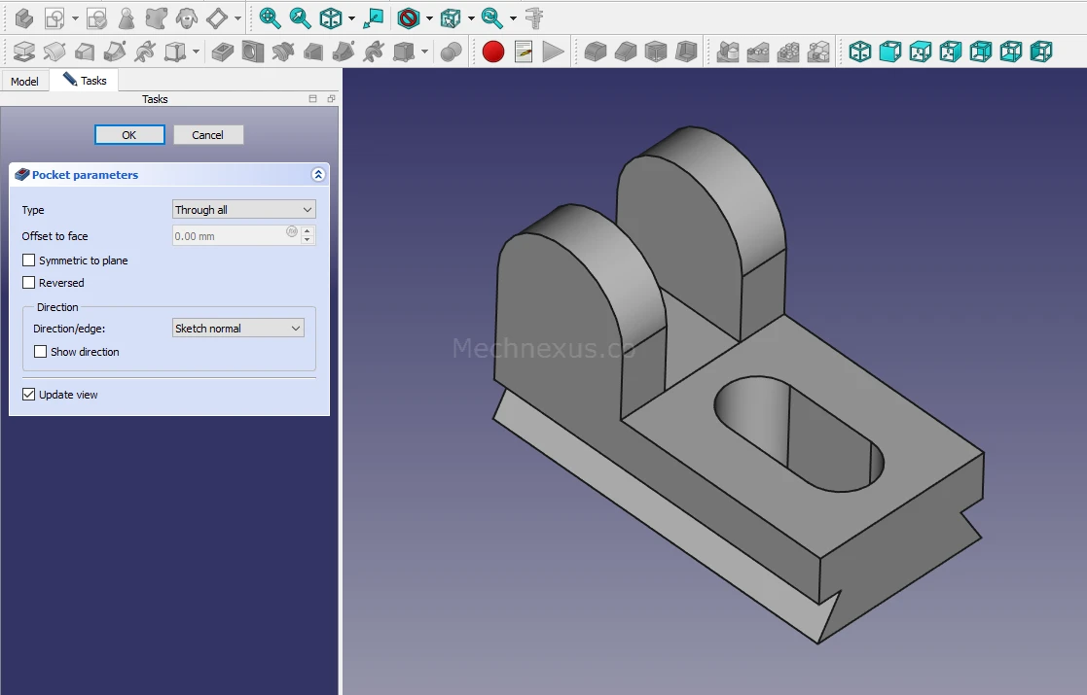Uncheck the Update view checkbox
Screen dimensions: 1087x695
(29, 395)
